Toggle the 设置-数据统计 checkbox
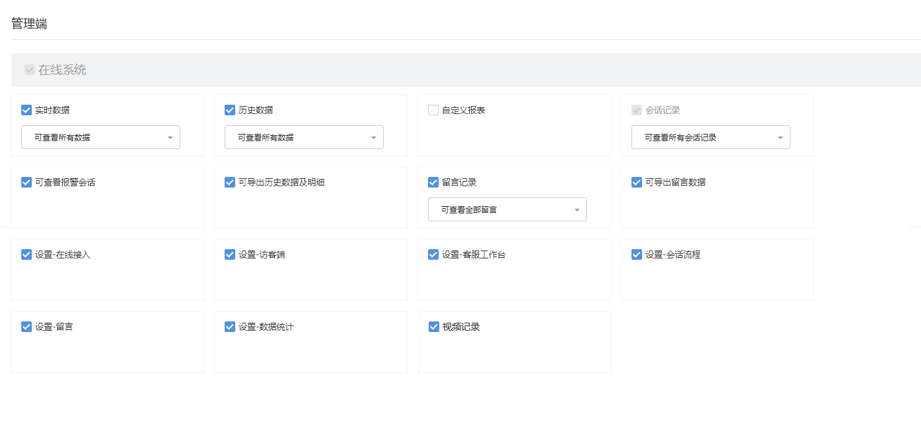921x442 pixels. coord(230,327)
